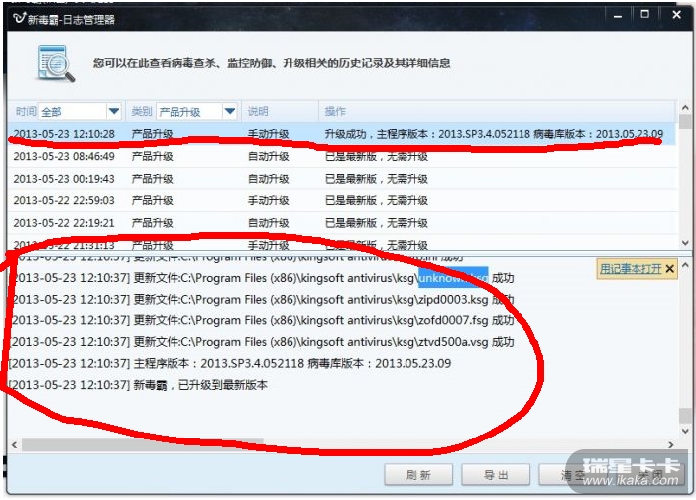696x500 pixels.
Task: Select the log row dated 2013-05-23 08:46:49
Action: (x=342, y=156)
